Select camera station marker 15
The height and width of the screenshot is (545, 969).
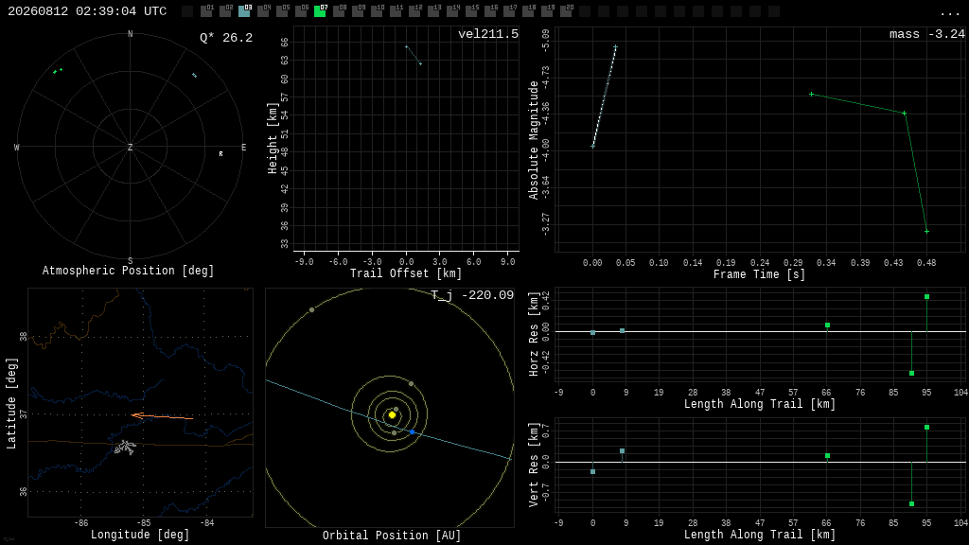coord(472,10)
